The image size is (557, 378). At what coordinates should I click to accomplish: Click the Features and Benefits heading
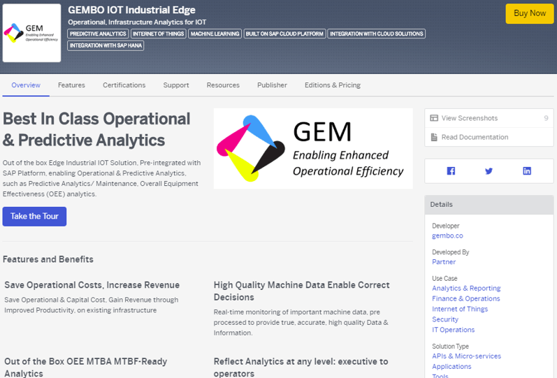tap(48, 259)
